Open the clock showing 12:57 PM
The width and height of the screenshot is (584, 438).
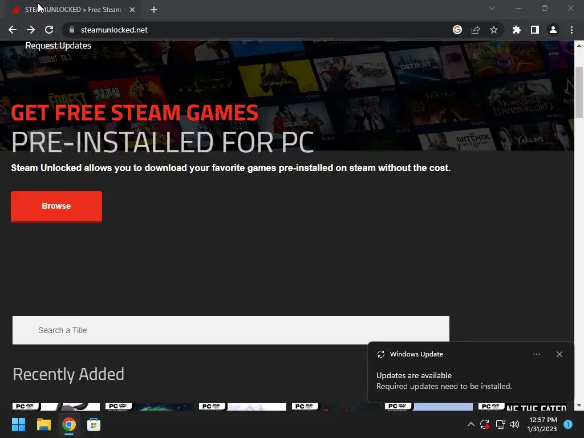[x=542, y=424]
